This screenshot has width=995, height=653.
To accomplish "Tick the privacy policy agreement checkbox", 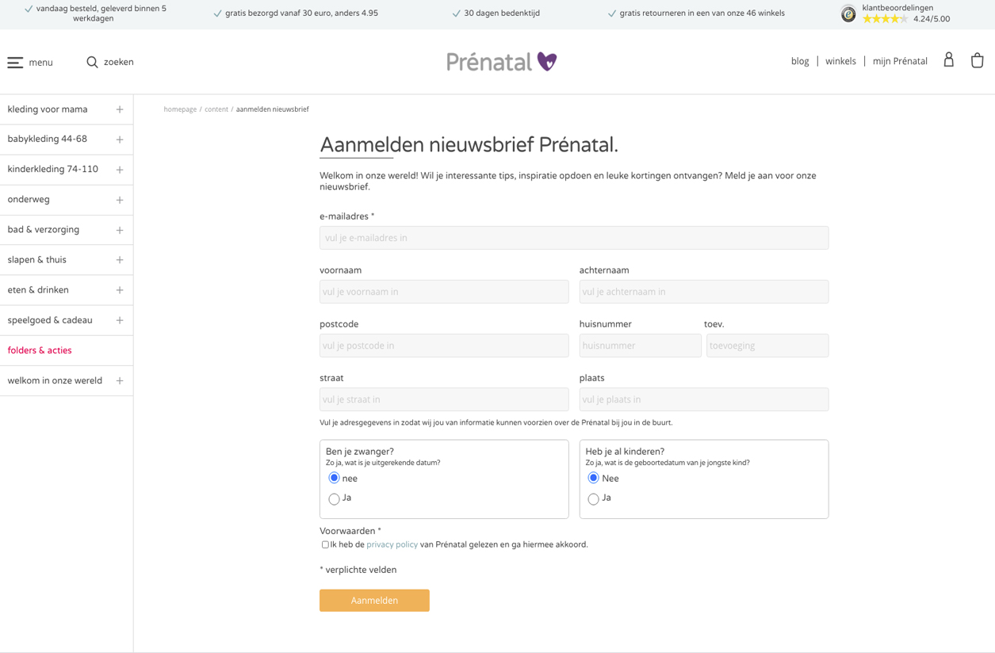I will 325,544.
